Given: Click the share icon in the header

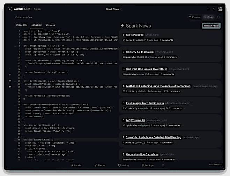Looking at the screenshot, I should (208, 9).
